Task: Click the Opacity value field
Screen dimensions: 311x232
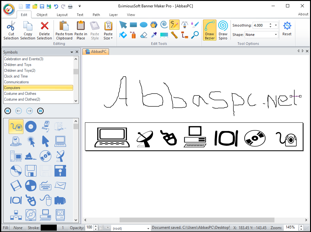Action: click(89, 228)
